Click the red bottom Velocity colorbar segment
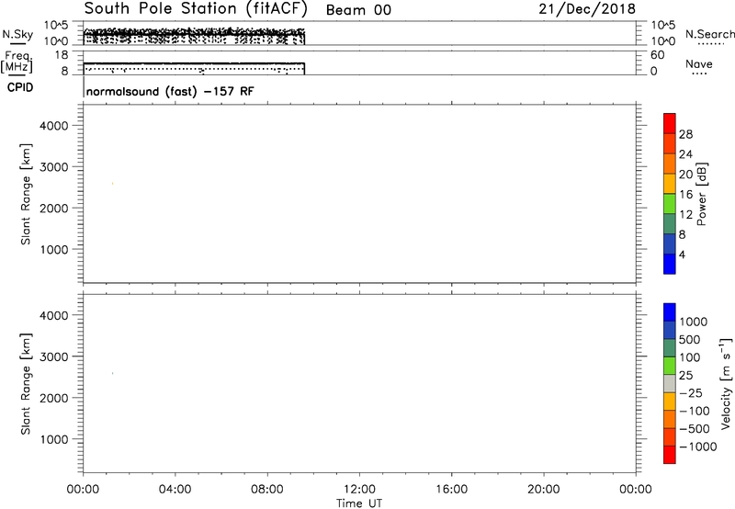The height and width of the screenshot is (509, 735). (x=670, y=455)
